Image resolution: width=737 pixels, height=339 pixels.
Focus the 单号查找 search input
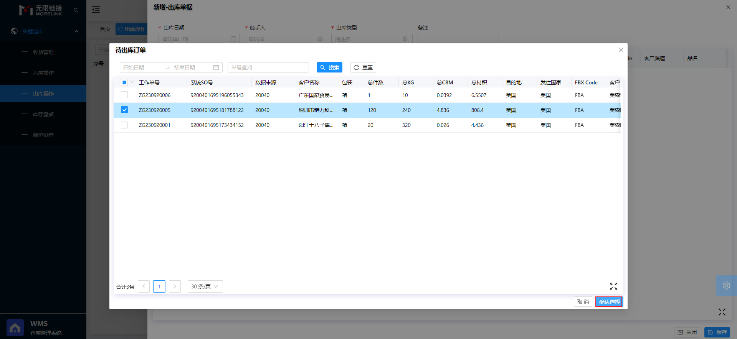point(268,67)
